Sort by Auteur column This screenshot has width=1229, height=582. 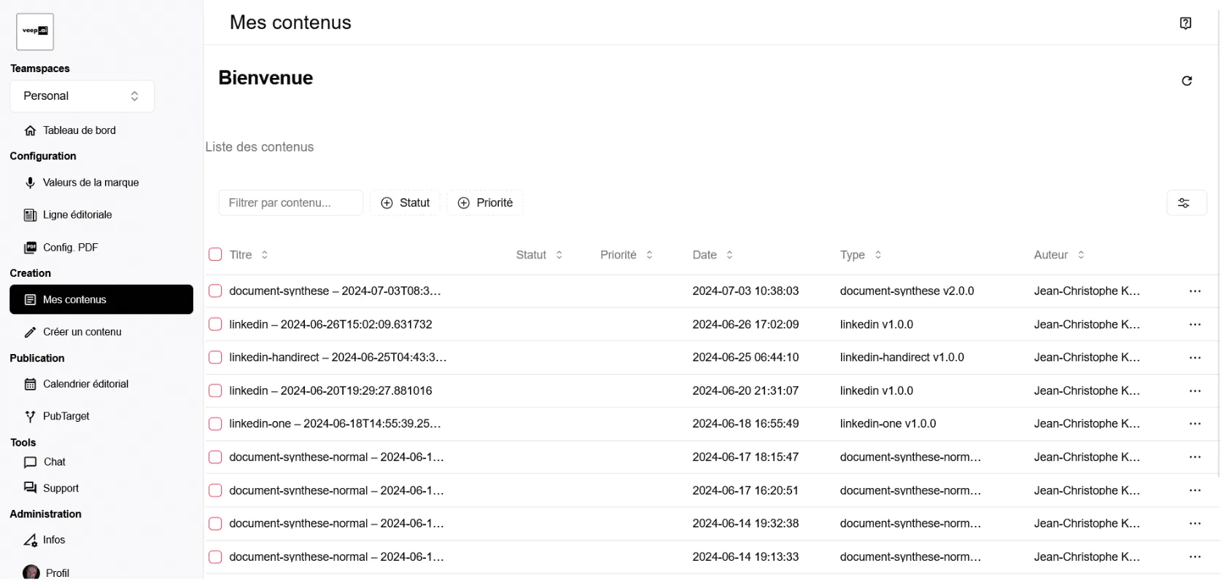coord(1059,255)
